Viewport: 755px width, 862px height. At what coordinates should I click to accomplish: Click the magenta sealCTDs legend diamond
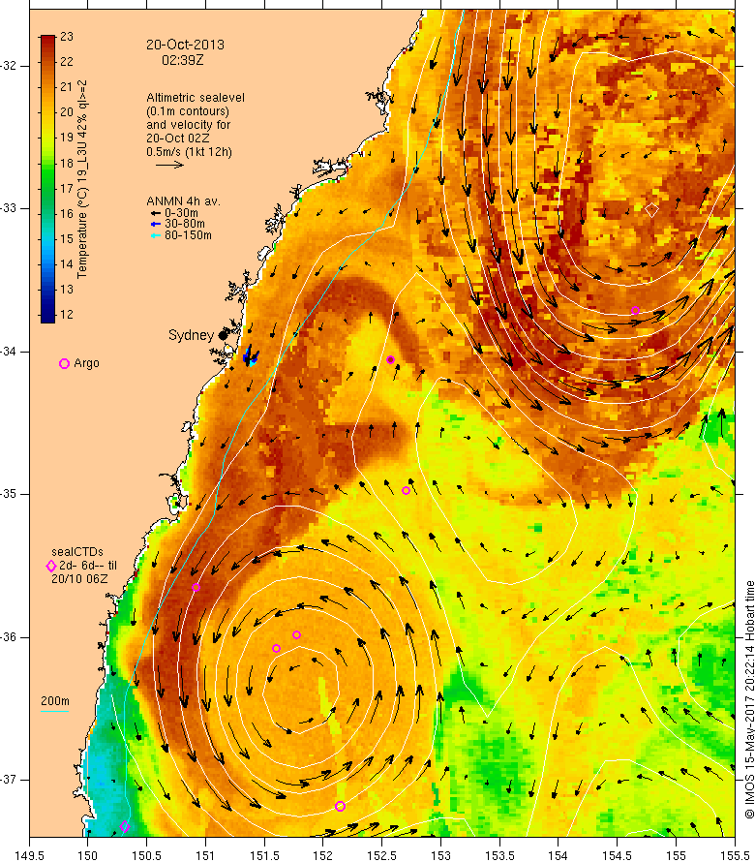coord(51,566)
